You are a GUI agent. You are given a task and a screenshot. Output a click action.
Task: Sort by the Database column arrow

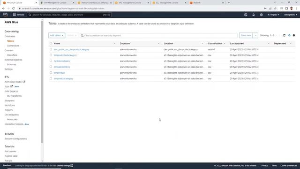158,44
